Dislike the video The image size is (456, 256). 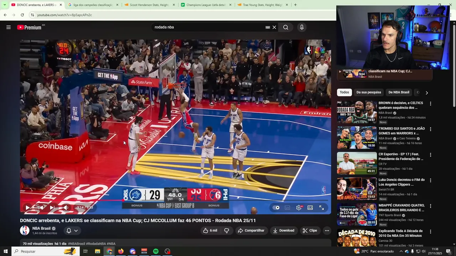(227, 230)
